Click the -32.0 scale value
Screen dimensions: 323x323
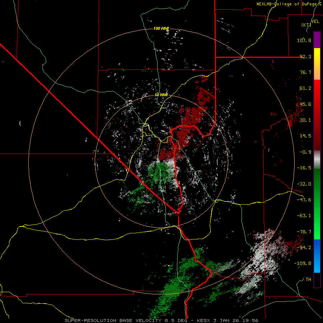304,184
